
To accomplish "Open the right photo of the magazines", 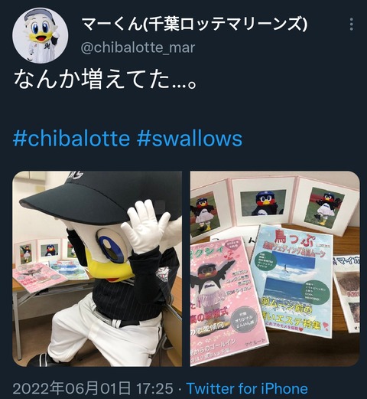I will click(x=275, y=269).
